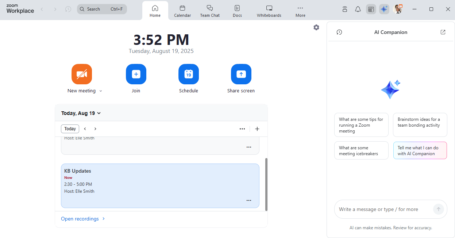Open the notifications bell
Image resolution: width=455 pixels, height=238 pixels.
pos(358,9)
